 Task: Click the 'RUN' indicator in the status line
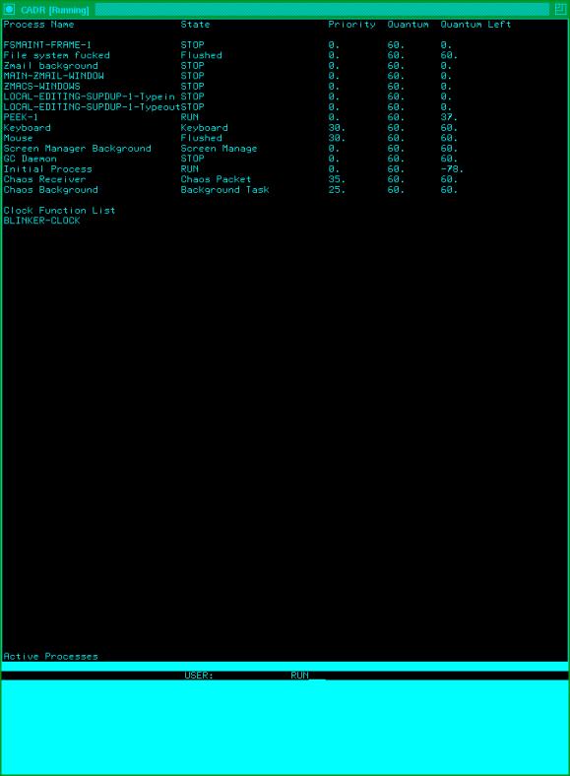pyautogui.click(x=299, y=676)
